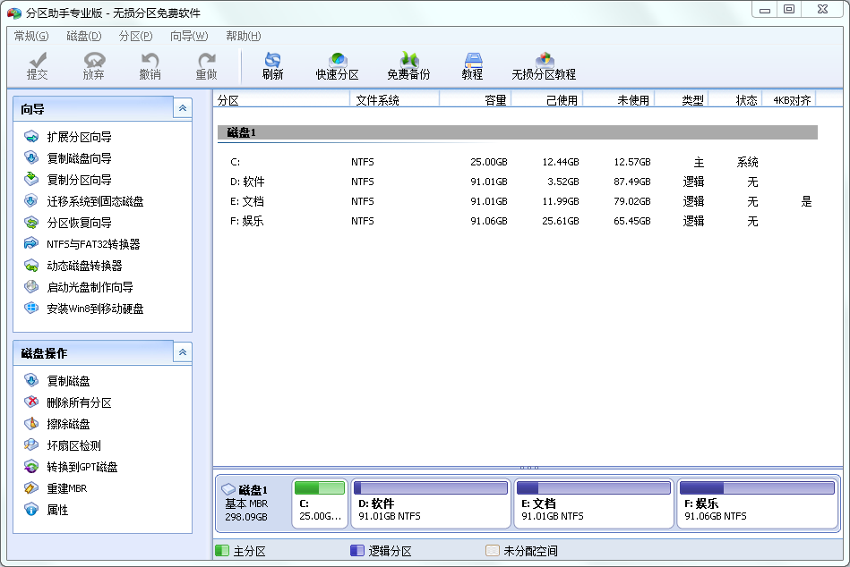The width and height of the screenshot is (850, 567).
Task: Click the 重做 (redo) toolbar icon
Action: (x=207, y=66)
